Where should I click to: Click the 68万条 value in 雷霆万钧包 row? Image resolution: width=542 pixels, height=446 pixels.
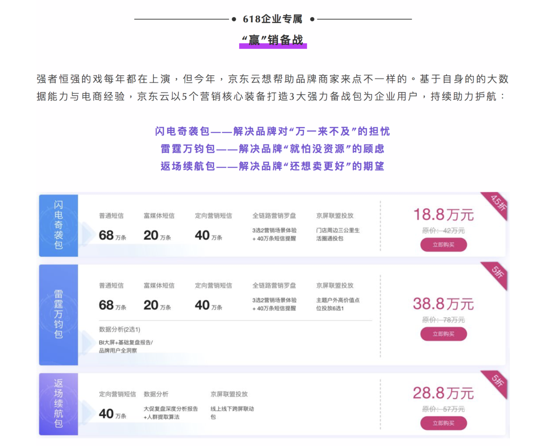click(112, 305)
